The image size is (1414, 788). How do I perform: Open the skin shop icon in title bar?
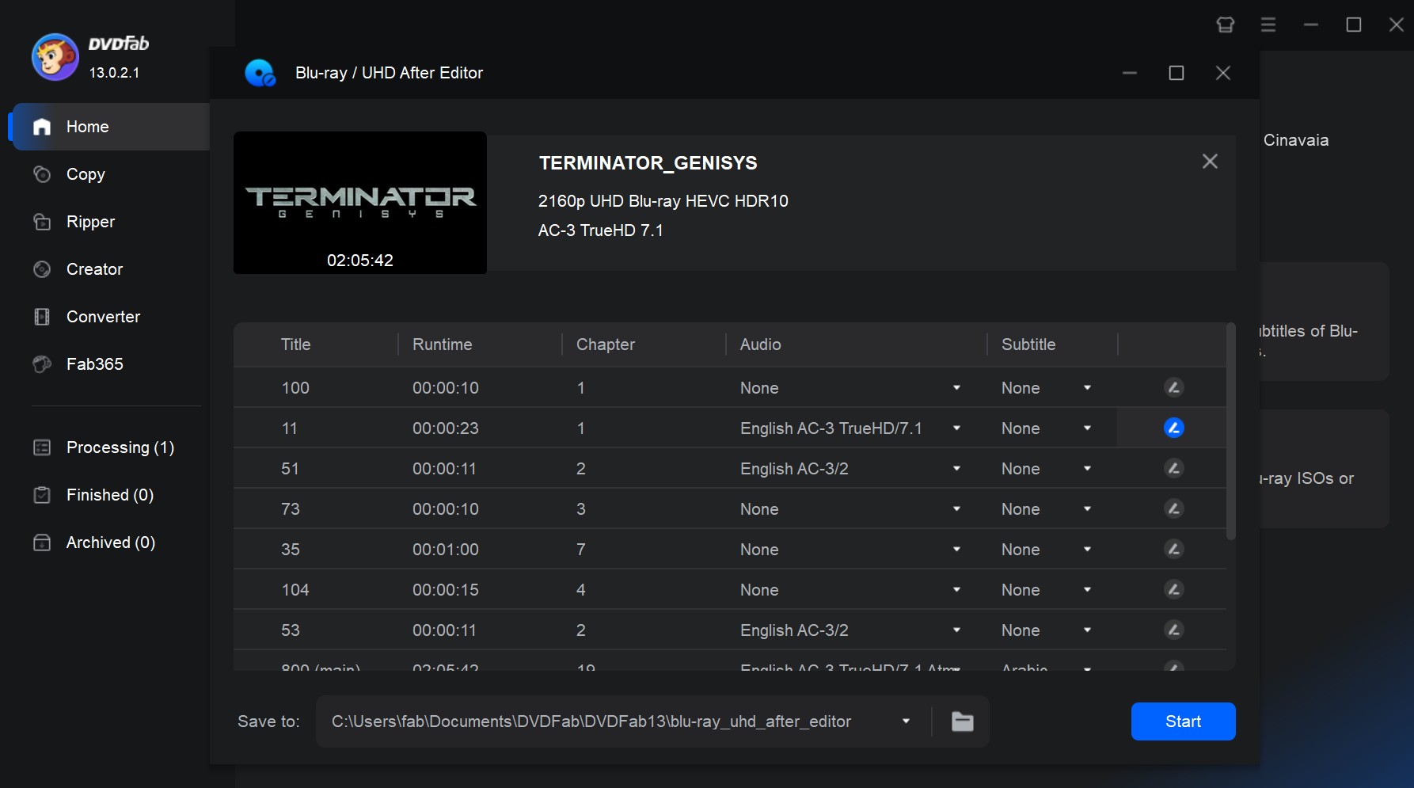[x=1225, y=25]
